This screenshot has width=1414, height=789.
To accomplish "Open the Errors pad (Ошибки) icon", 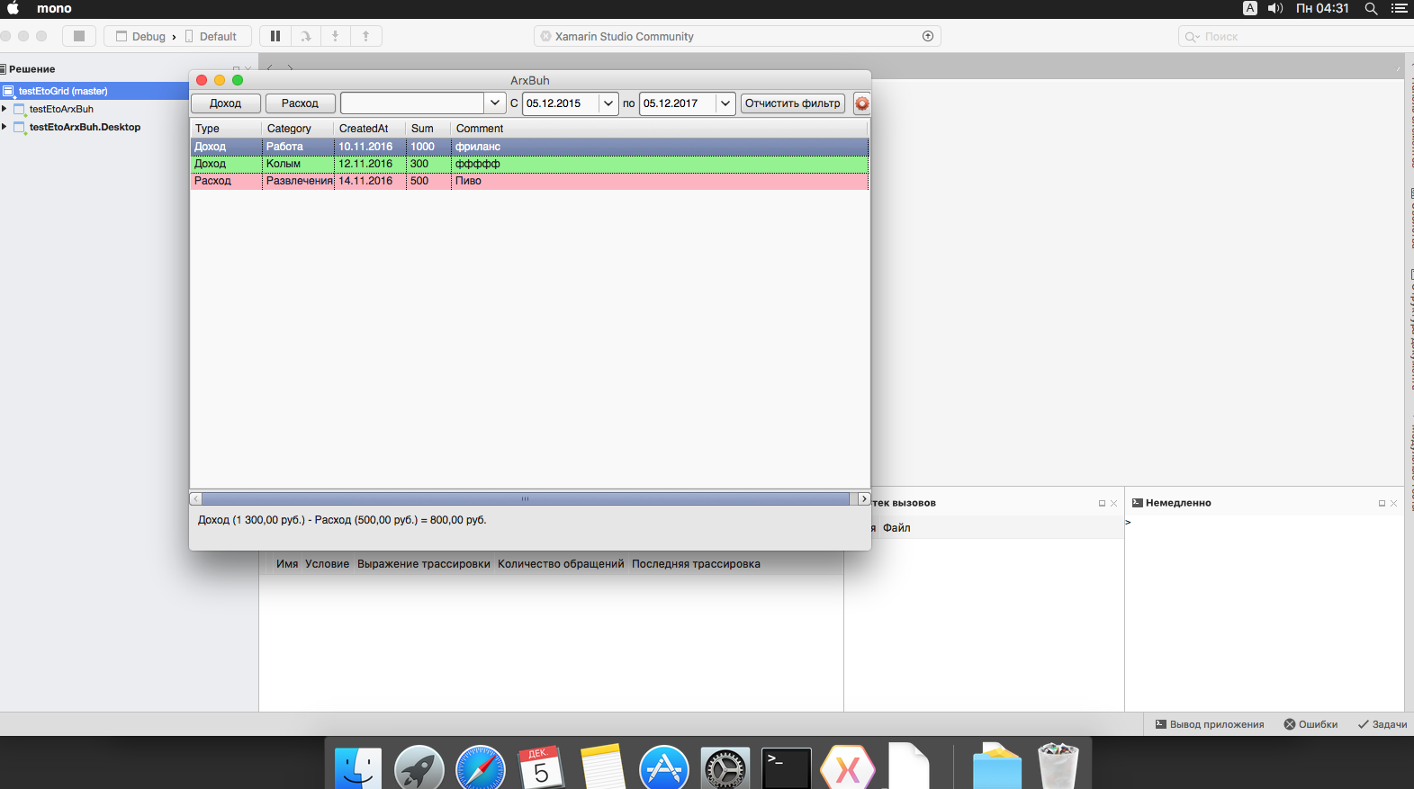I will click(x=1310, y=724).
